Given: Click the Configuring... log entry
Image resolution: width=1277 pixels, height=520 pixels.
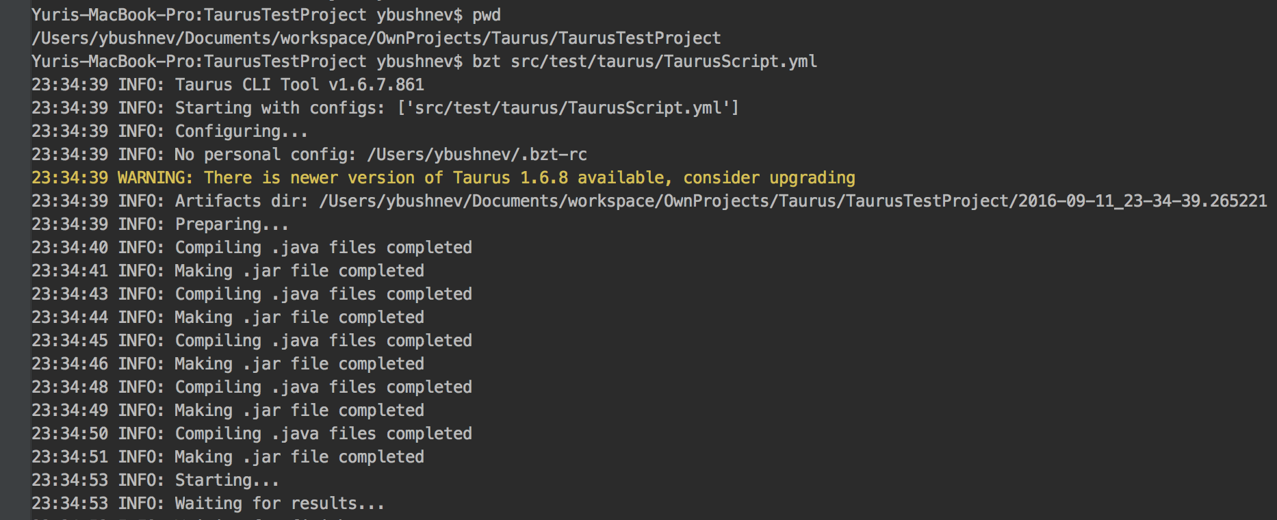Looking at the screenshot, I should coord(170,131).
